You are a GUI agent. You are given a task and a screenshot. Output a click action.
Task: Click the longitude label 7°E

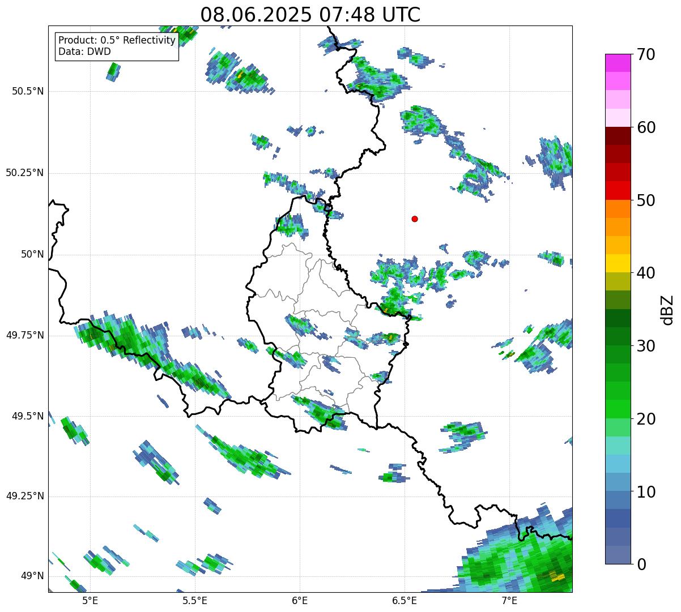coord(509,601)
